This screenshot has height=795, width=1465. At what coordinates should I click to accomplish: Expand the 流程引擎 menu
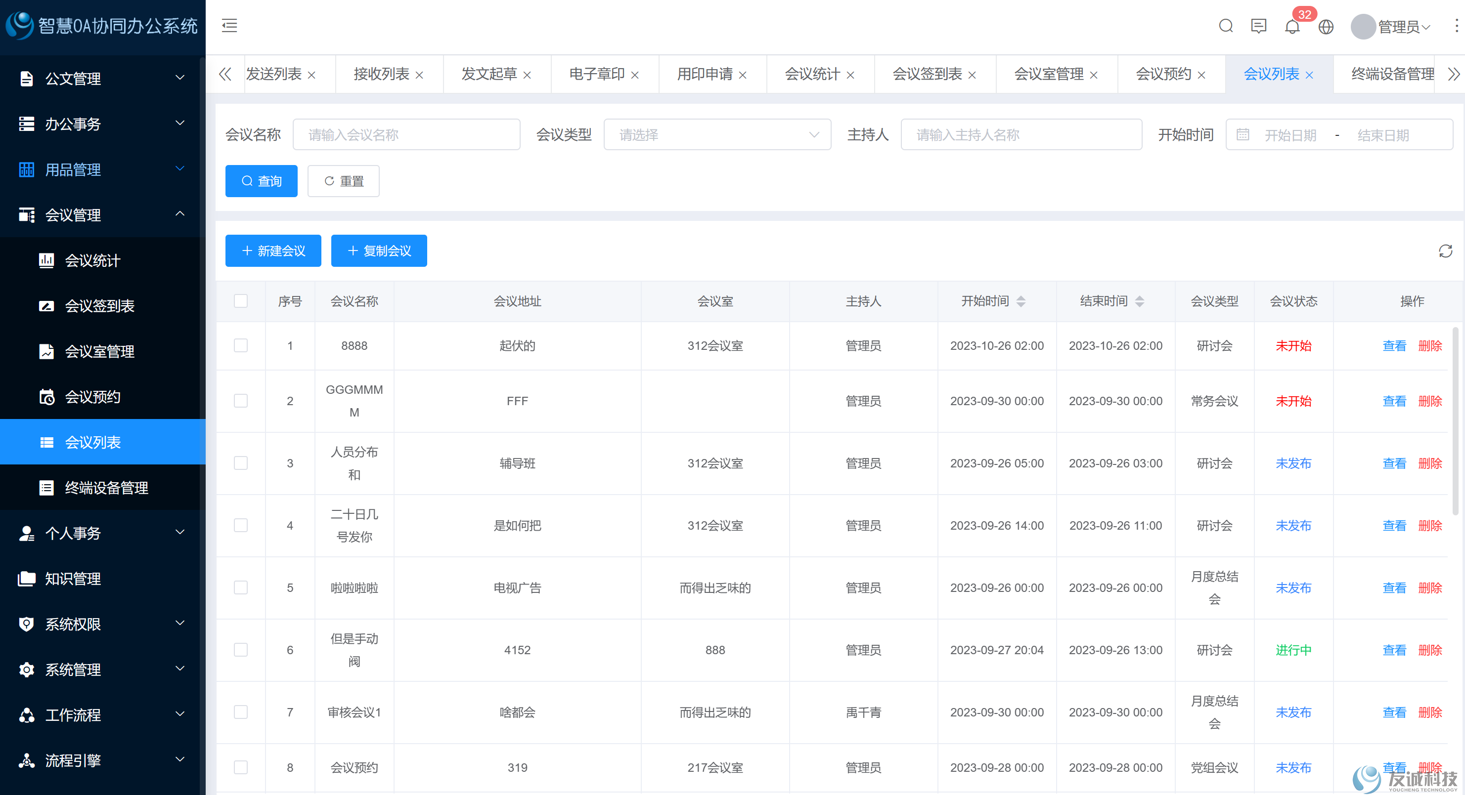point(102,760)
